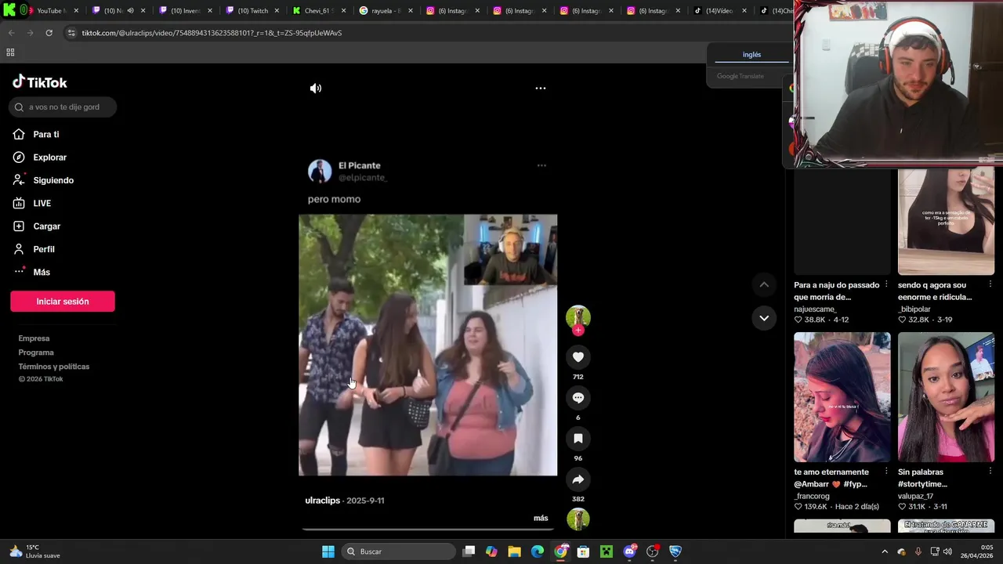Open the 'Sin palabras #stortytime' video thumbnail

pos(946,397)
